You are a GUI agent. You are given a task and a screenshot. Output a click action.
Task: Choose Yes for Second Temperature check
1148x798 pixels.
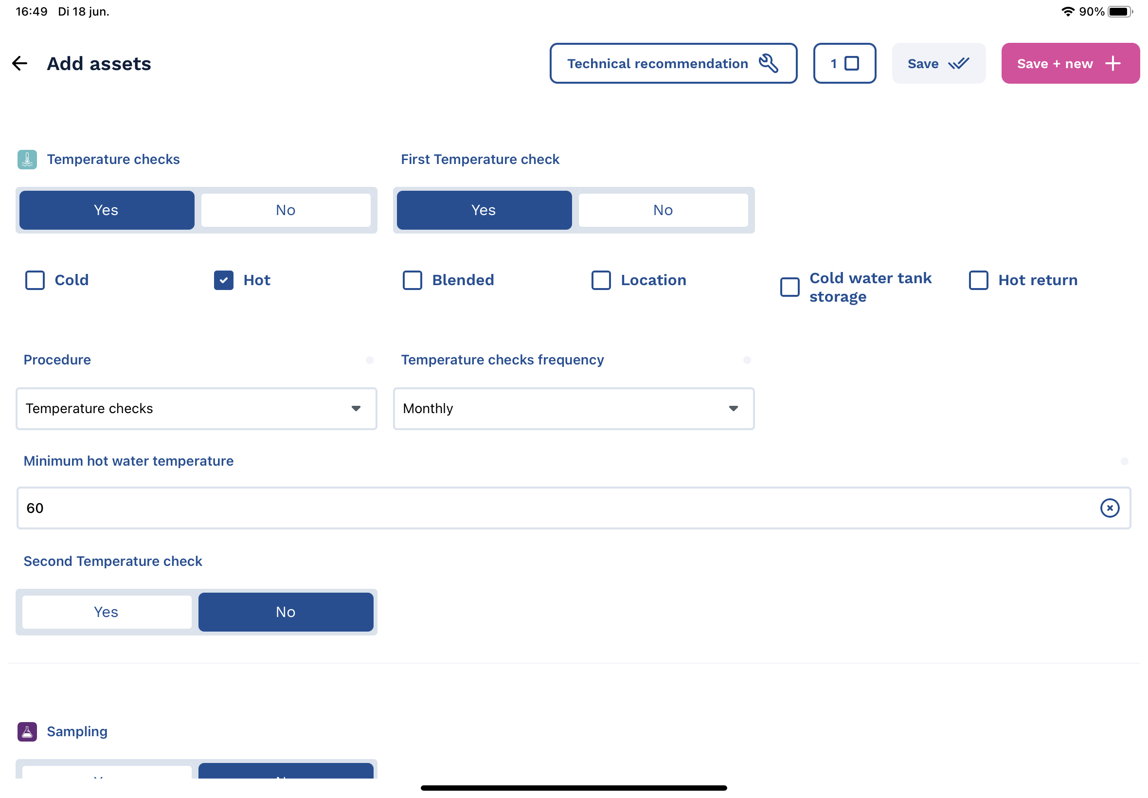pos(107,612)
